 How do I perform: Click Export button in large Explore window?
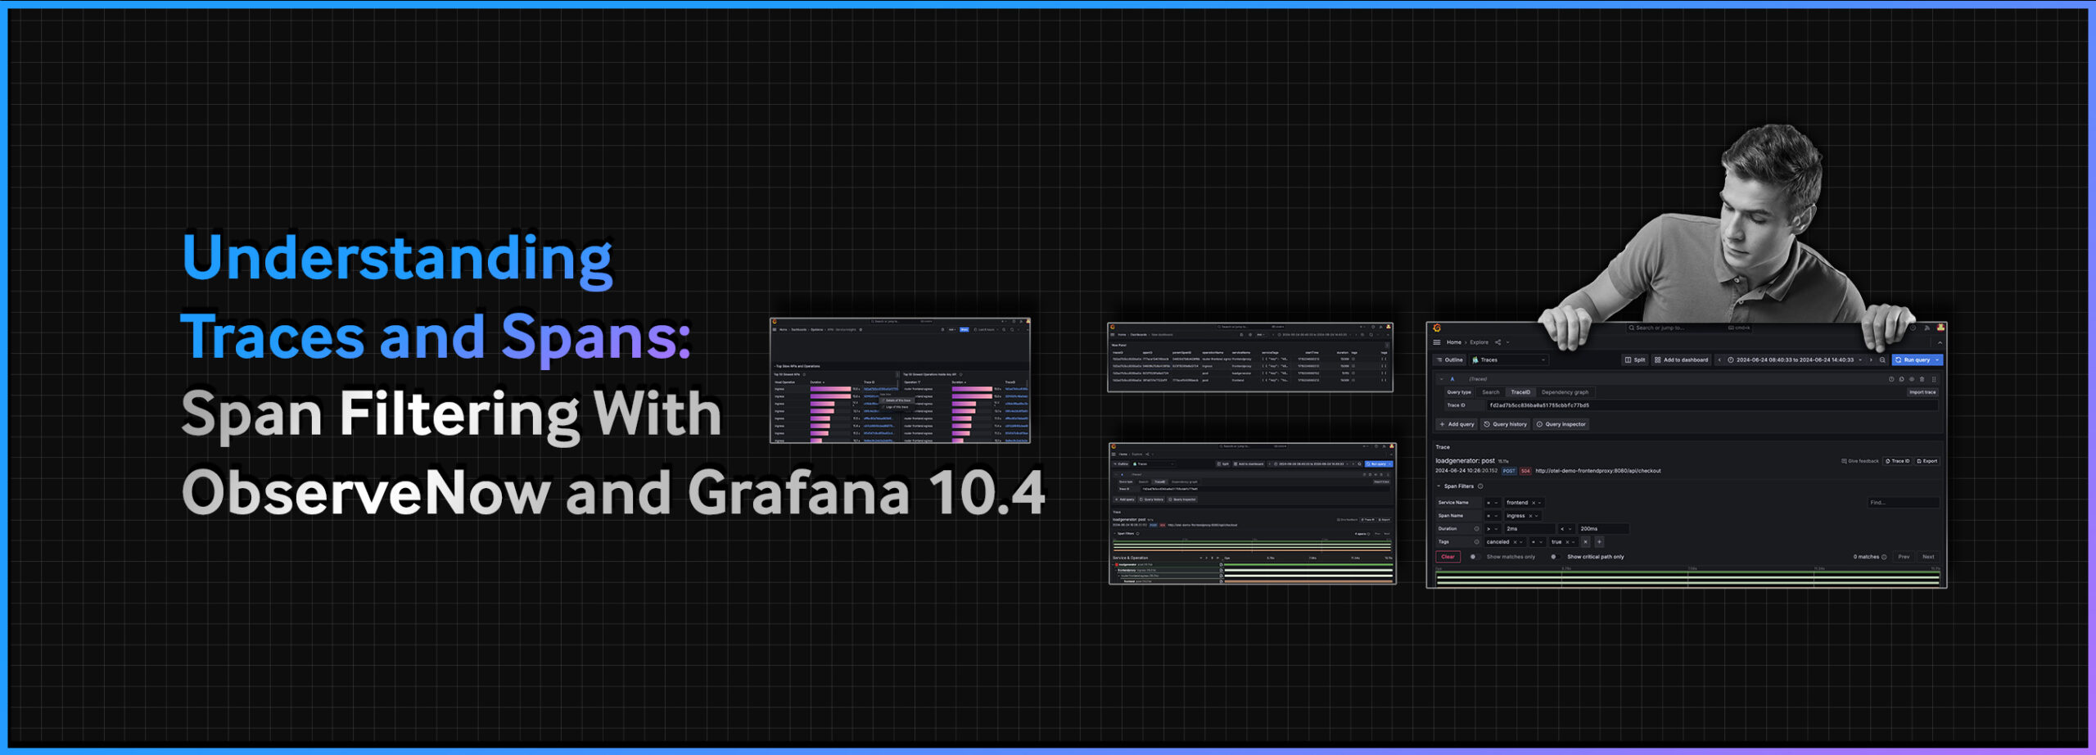tap(1927, 461)
